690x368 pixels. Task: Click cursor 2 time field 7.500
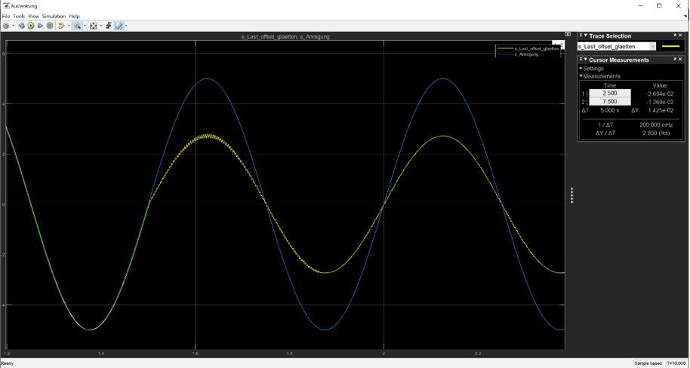pos(609,102)
